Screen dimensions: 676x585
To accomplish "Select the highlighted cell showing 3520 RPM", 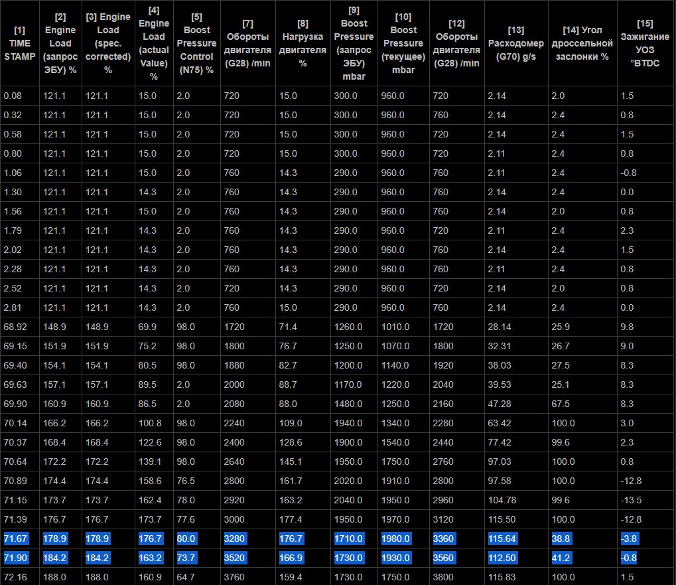I will (236, 558).
